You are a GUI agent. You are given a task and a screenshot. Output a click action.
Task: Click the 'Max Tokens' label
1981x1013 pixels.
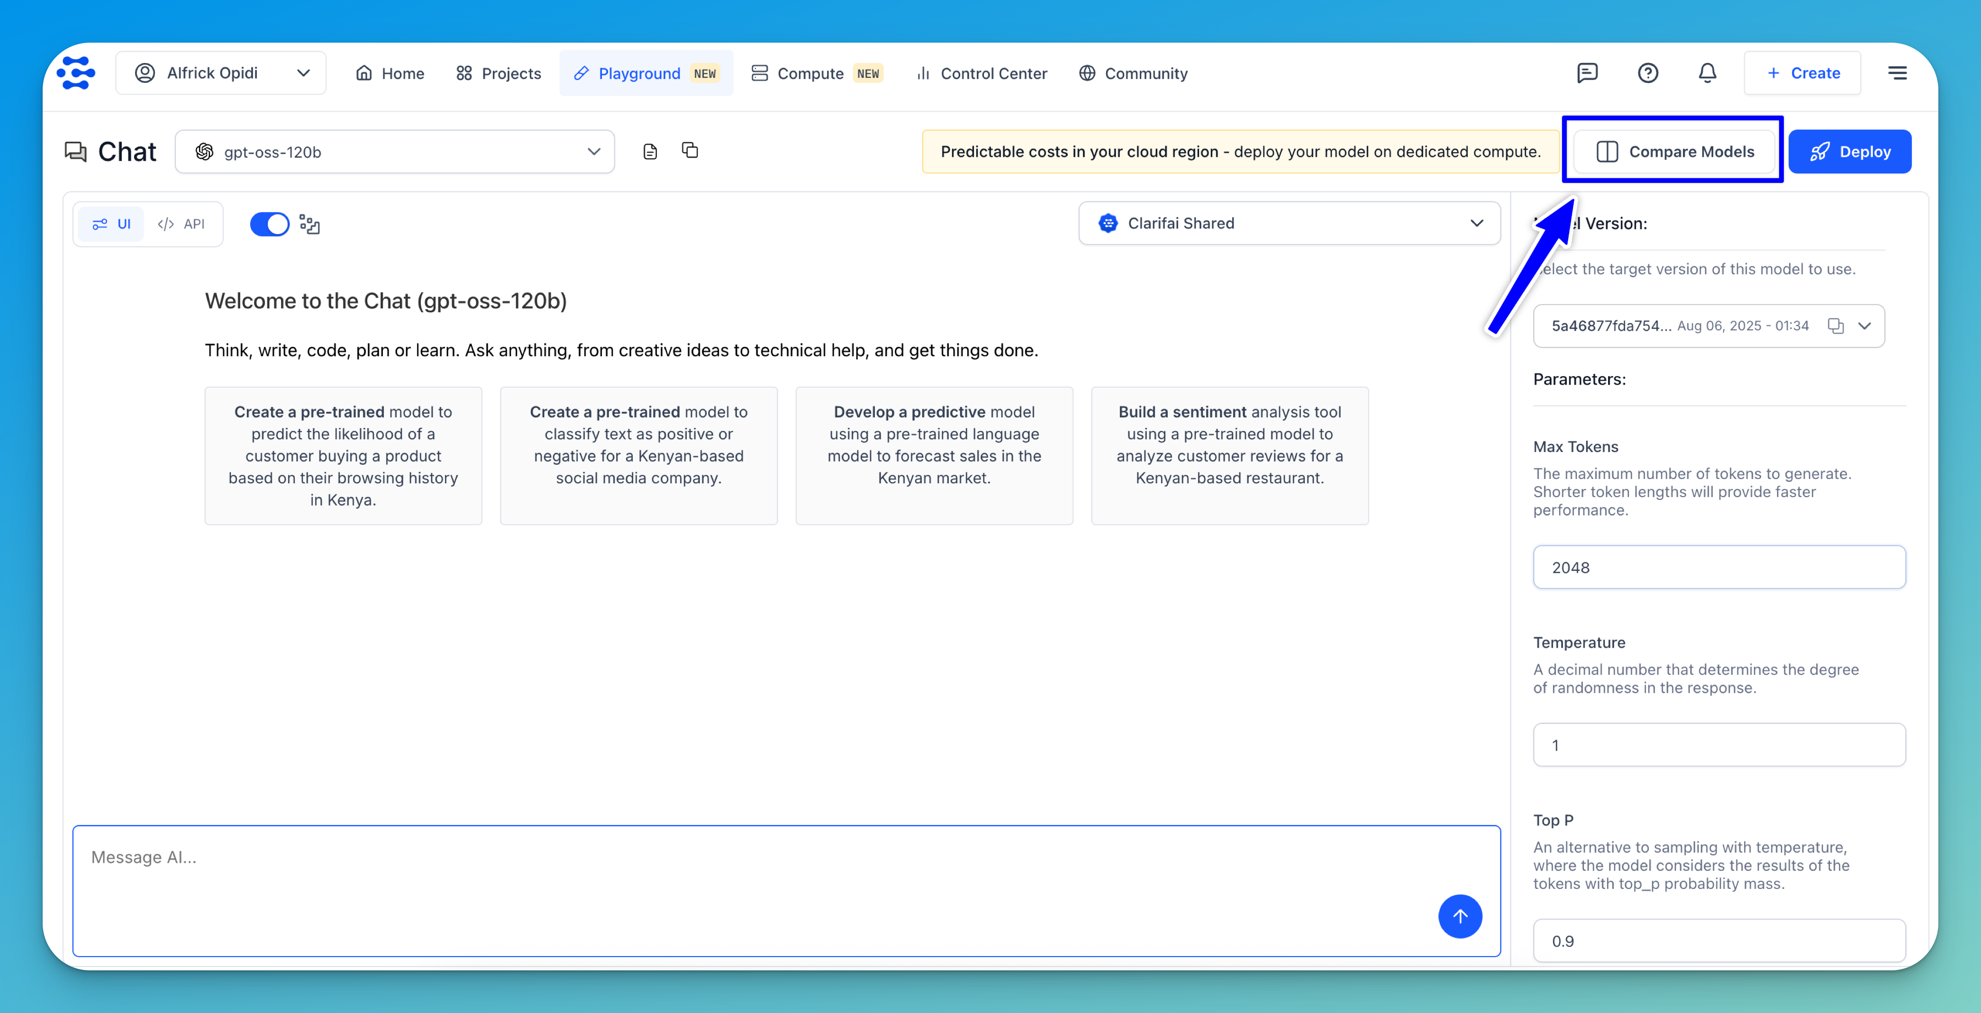click(x=1575, y=446)
